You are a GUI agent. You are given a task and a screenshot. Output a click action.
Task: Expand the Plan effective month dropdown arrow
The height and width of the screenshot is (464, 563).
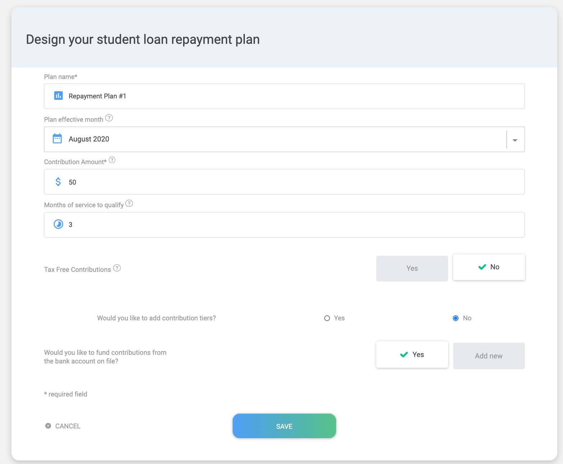click(515, 140)
